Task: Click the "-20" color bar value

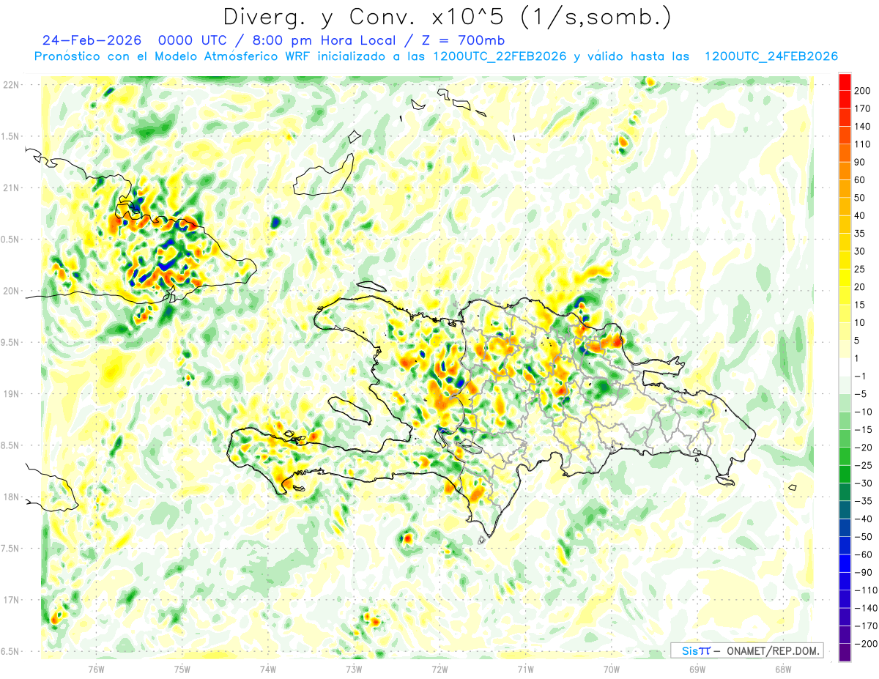Action: [863, 448]
